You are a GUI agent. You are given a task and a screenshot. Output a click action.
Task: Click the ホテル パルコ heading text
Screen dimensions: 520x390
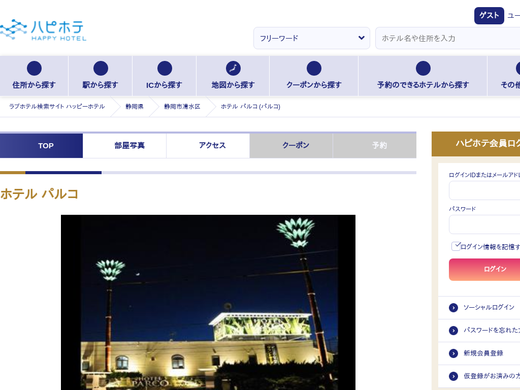point(39,194)
